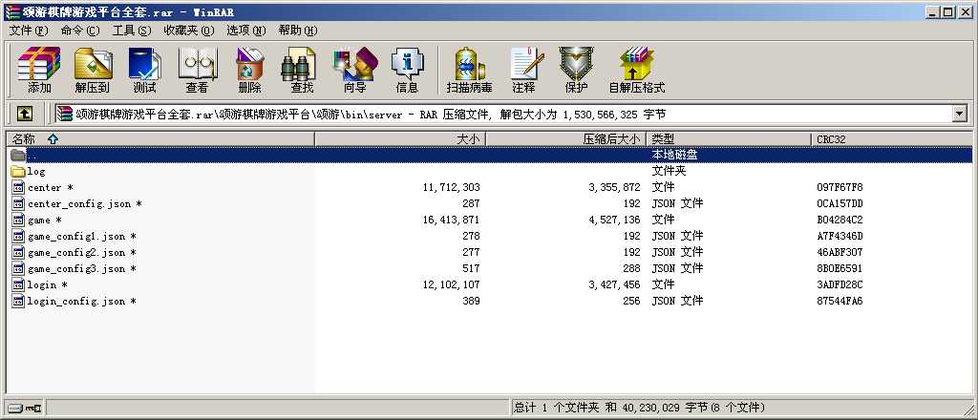978x420 pixels.
Task: Click CRC32 value 097F67F8
Action: [x=840, y=187]
